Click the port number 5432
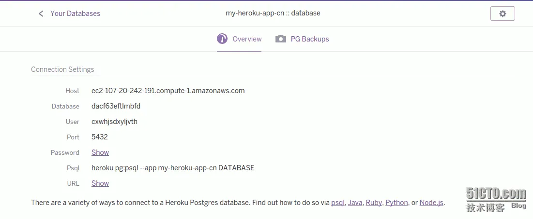This screenshot has width=533, height=219. tap(99, 137)
